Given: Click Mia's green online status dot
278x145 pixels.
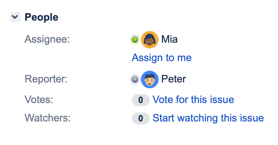Looking at the screenshot, I should (x=135, y=39).
